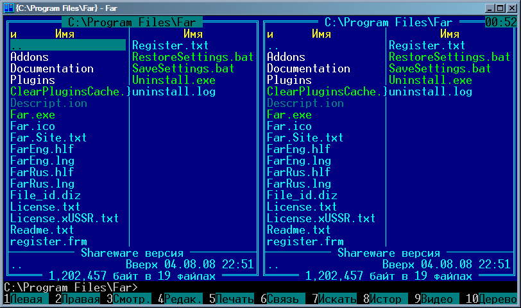521x308 pixels.
Task: Select register.frm in the left panel
Action: coord(49,241)
